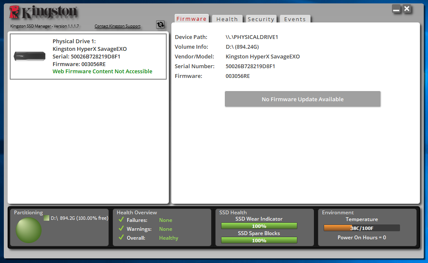Click the device path value \\.\PHYSICALDRIVE1
This screenshot has width=428, height=263.
[x=252, y=37]
